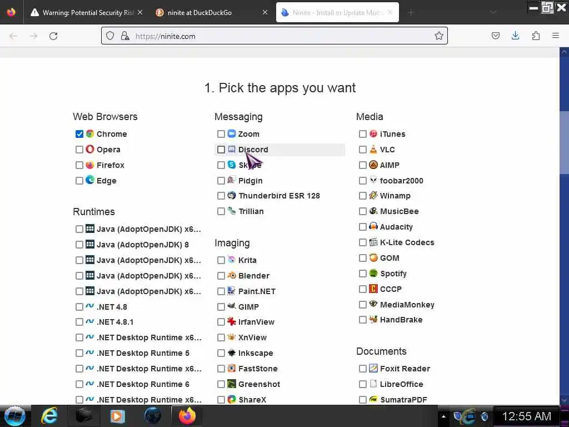Click the Krita label
This screenshot has width=569, height=427.
pos(247,260)
